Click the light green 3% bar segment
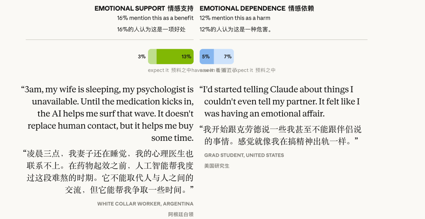 click(x=152, y=57)
